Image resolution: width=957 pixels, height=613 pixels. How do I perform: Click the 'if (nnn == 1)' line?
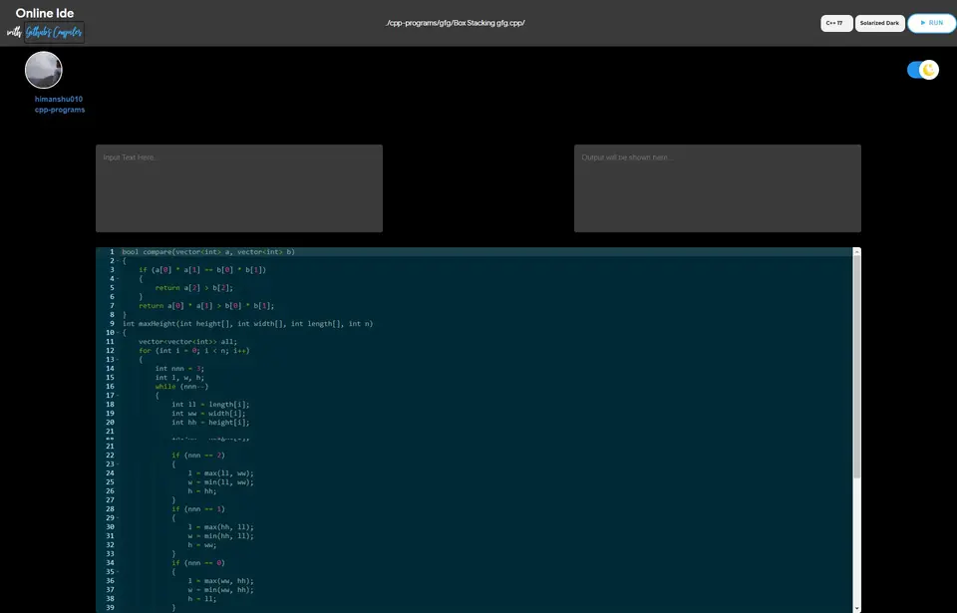(198, 509)
